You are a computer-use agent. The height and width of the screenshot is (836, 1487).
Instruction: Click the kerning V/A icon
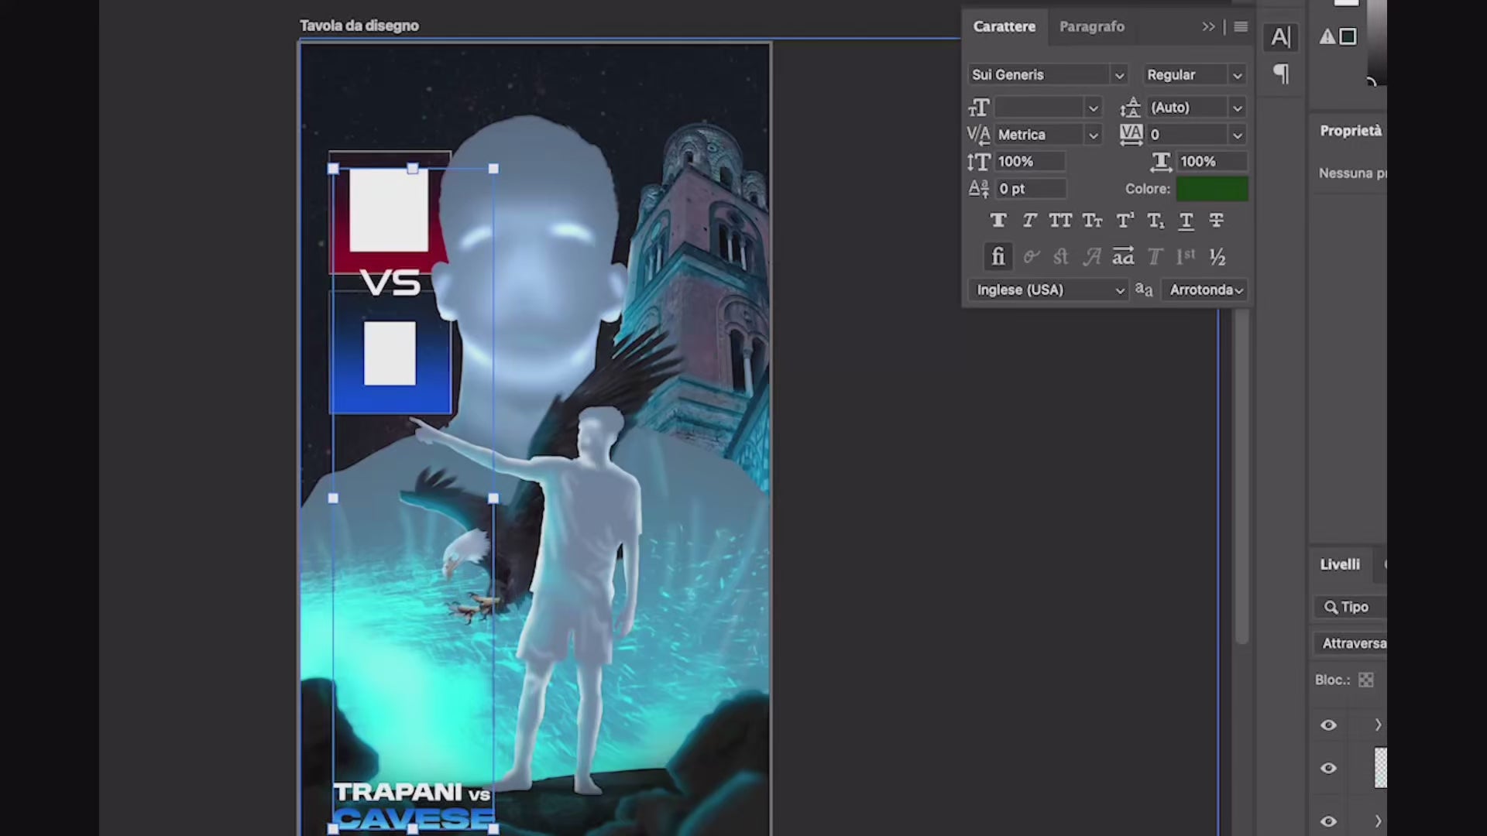(979, 135)
